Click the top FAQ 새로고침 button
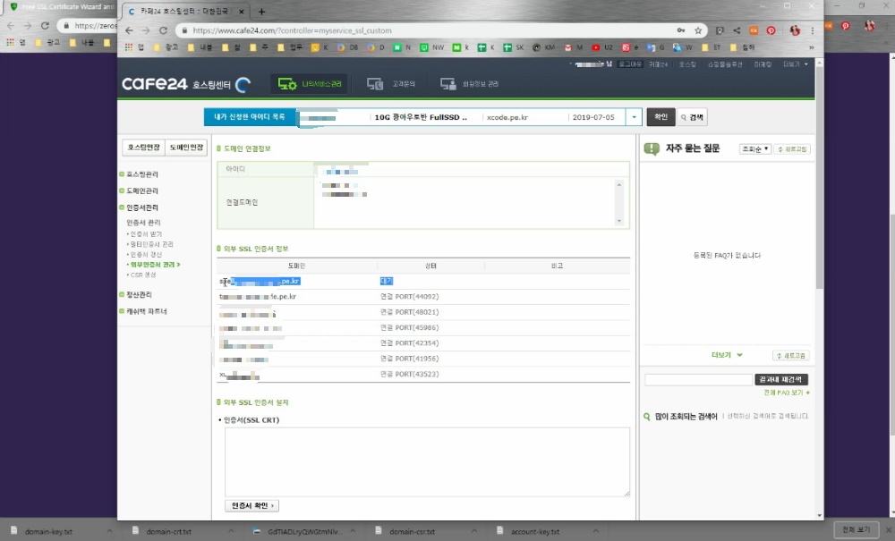The width and height of the screenshot is (895, 541). pyautogui.click(x=792, y=148)
